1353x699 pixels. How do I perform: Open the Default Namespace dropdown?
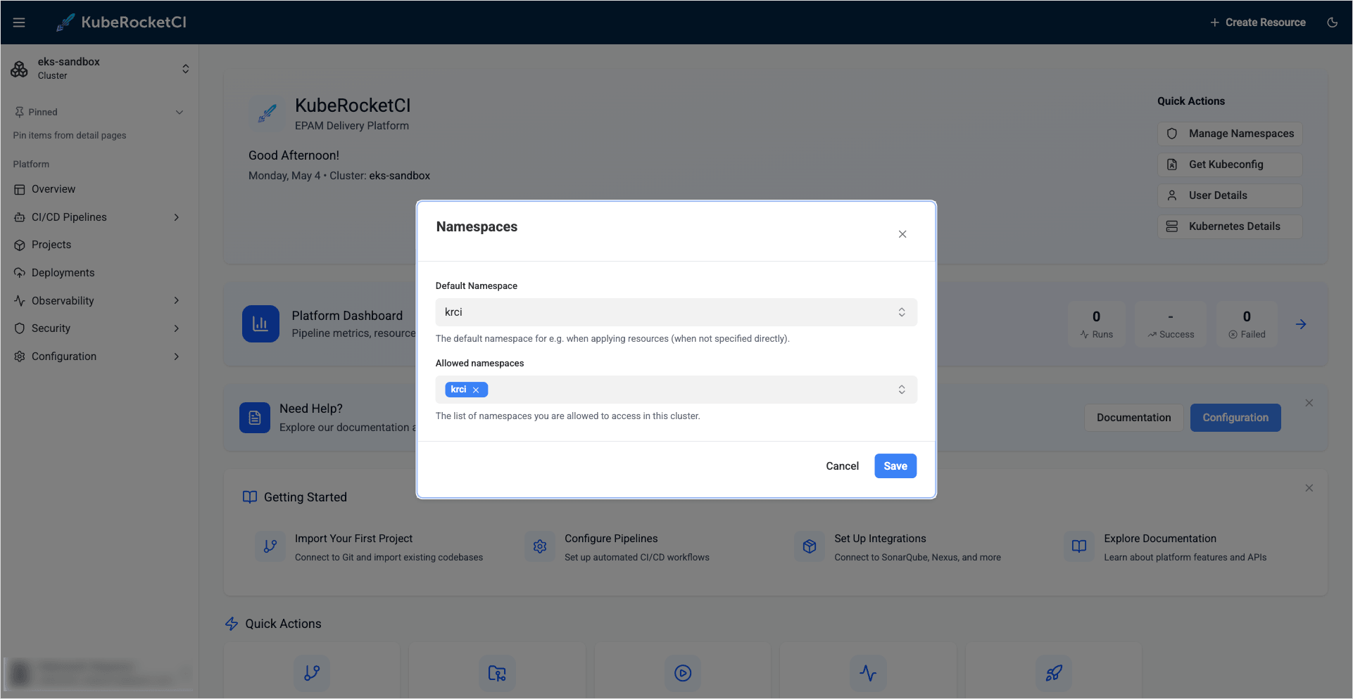point(676,312)
